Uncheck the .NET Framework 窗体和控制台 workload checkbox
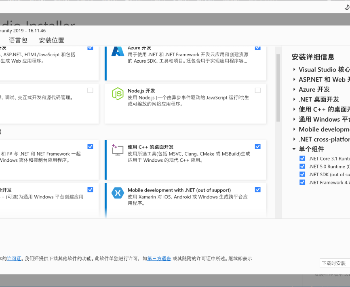Image resolution: width=350 pixels, height=287 pixels. pos(90,147)
